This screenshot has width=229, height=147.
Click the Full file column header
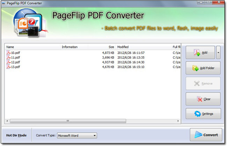click(x=176, y=47)
